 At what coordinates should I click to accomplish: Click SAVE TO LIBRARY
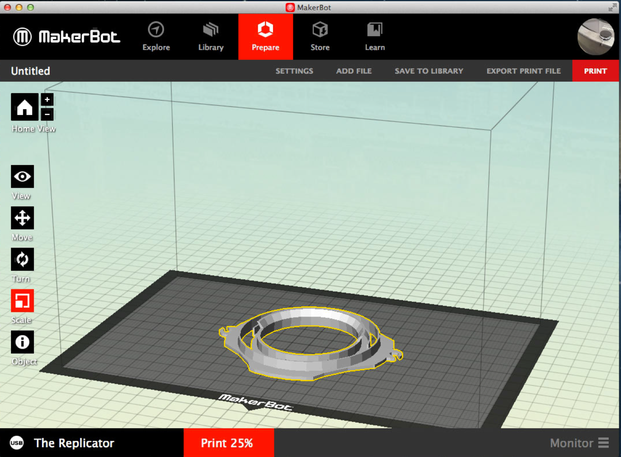(x=429, y=71)
